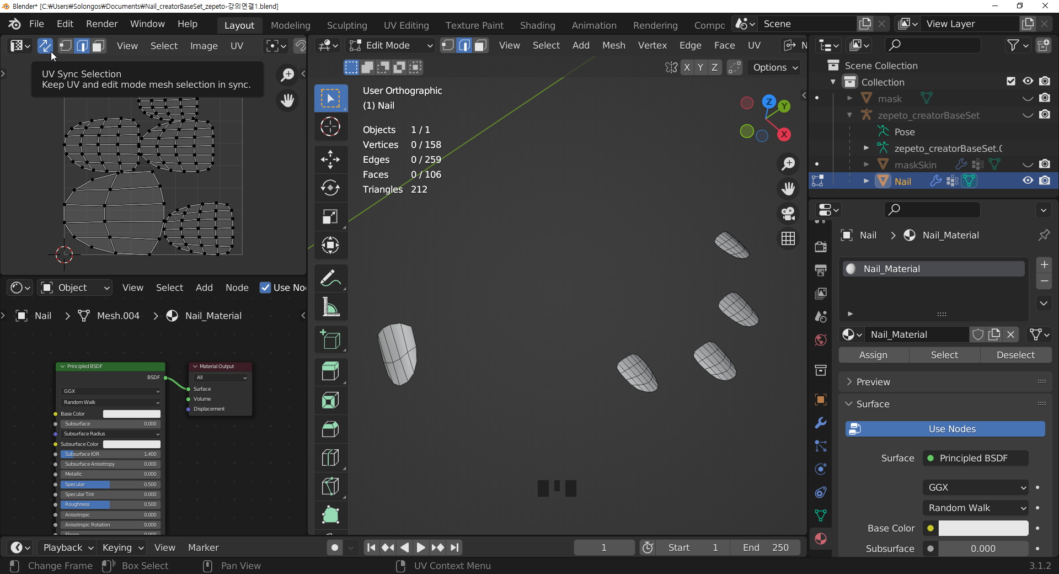Choose the Rotate tool in viewport toolbar
The image size is (1059, 574).
(330, 188)
